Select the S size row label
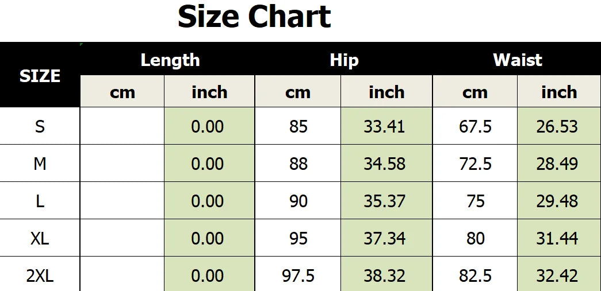Image resolution: width=601 pixels, height=291 pixels. tap(40, 126)
